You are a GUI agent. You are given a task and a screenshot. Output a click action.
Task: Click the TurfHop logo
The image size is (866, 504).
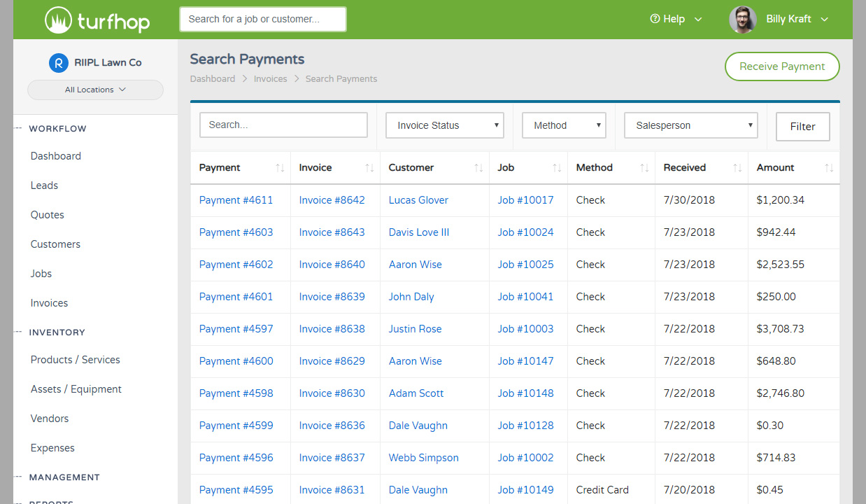point(97,20)
